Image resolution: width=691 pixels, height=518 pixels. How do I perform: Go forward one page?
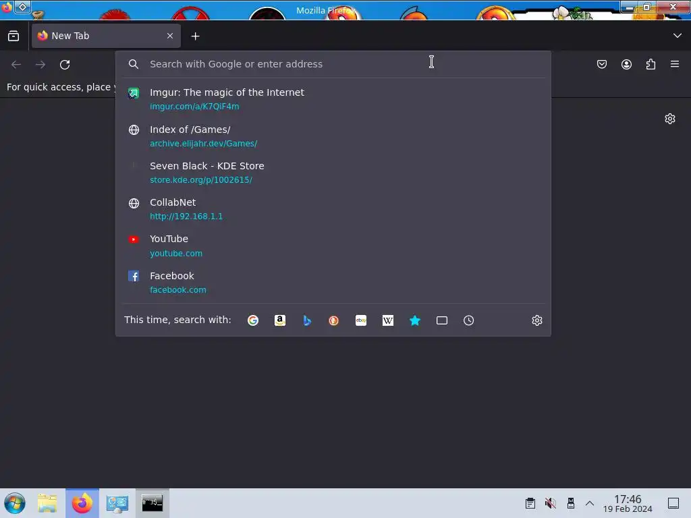(x=40, y=65)
